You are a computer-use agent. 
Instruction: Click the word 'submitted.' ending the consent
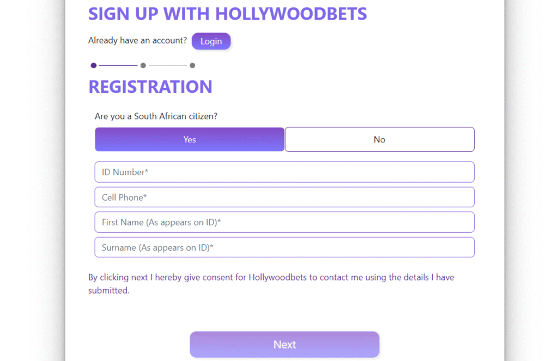pyautogui.click(x=109, y=290)
